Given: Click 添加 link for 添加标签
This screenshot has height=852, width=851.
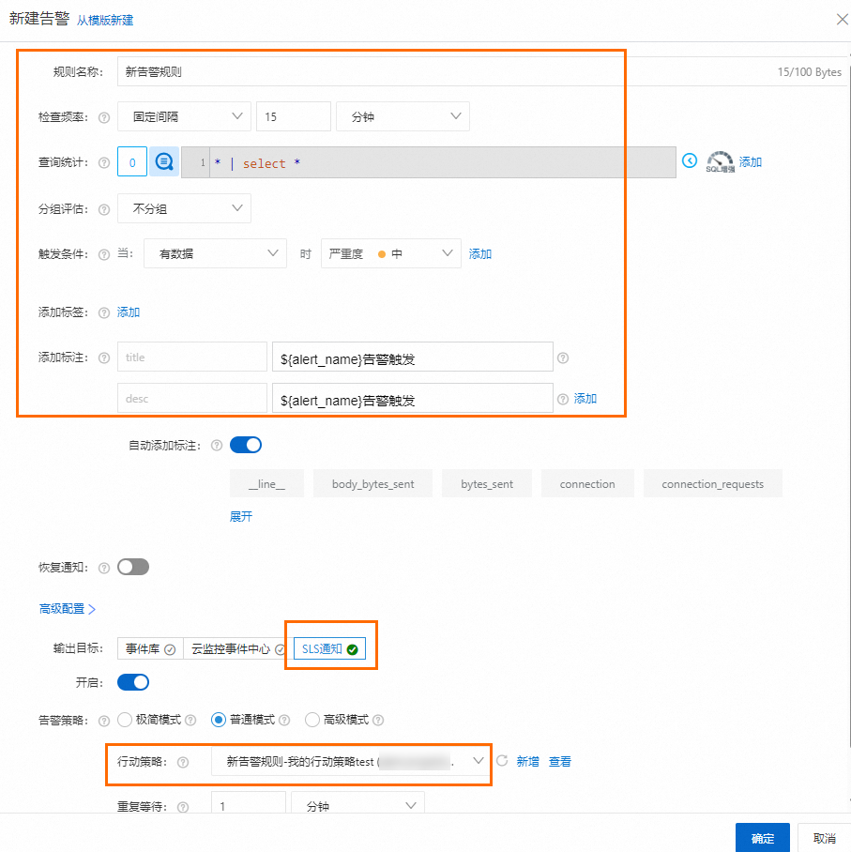Looking at the screenshot, I should [x=129, y=312].
